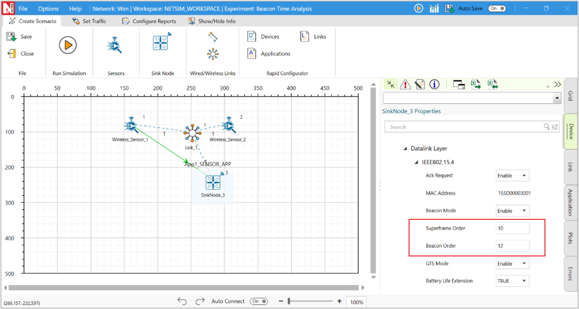This screenshot has height=309, width=579.
Task: Open the Ack Request dropdown
Action: pos(512,176)
